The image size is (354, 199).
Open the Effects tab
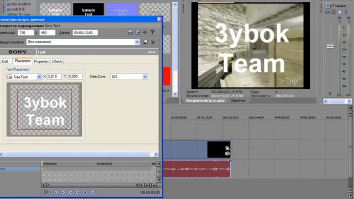tap(58, 61)
